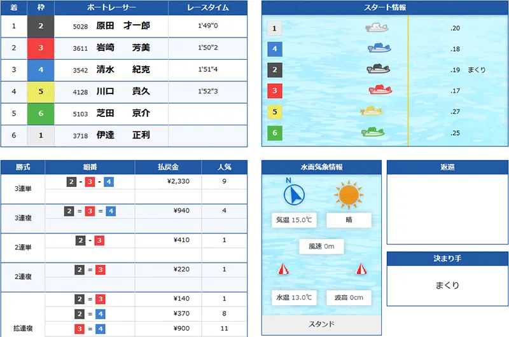
Task: Click black frame 2 badge beside 原田
Action: tap(41, 26)
